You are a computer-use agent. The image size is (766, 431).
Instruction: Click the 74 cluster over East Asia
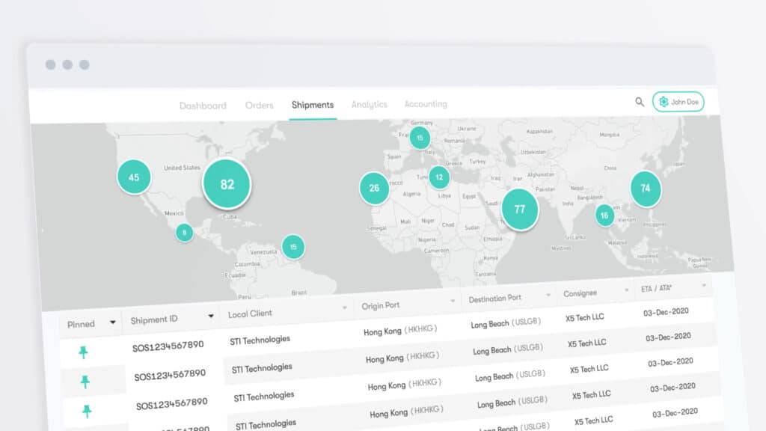(x=646, y=189)
